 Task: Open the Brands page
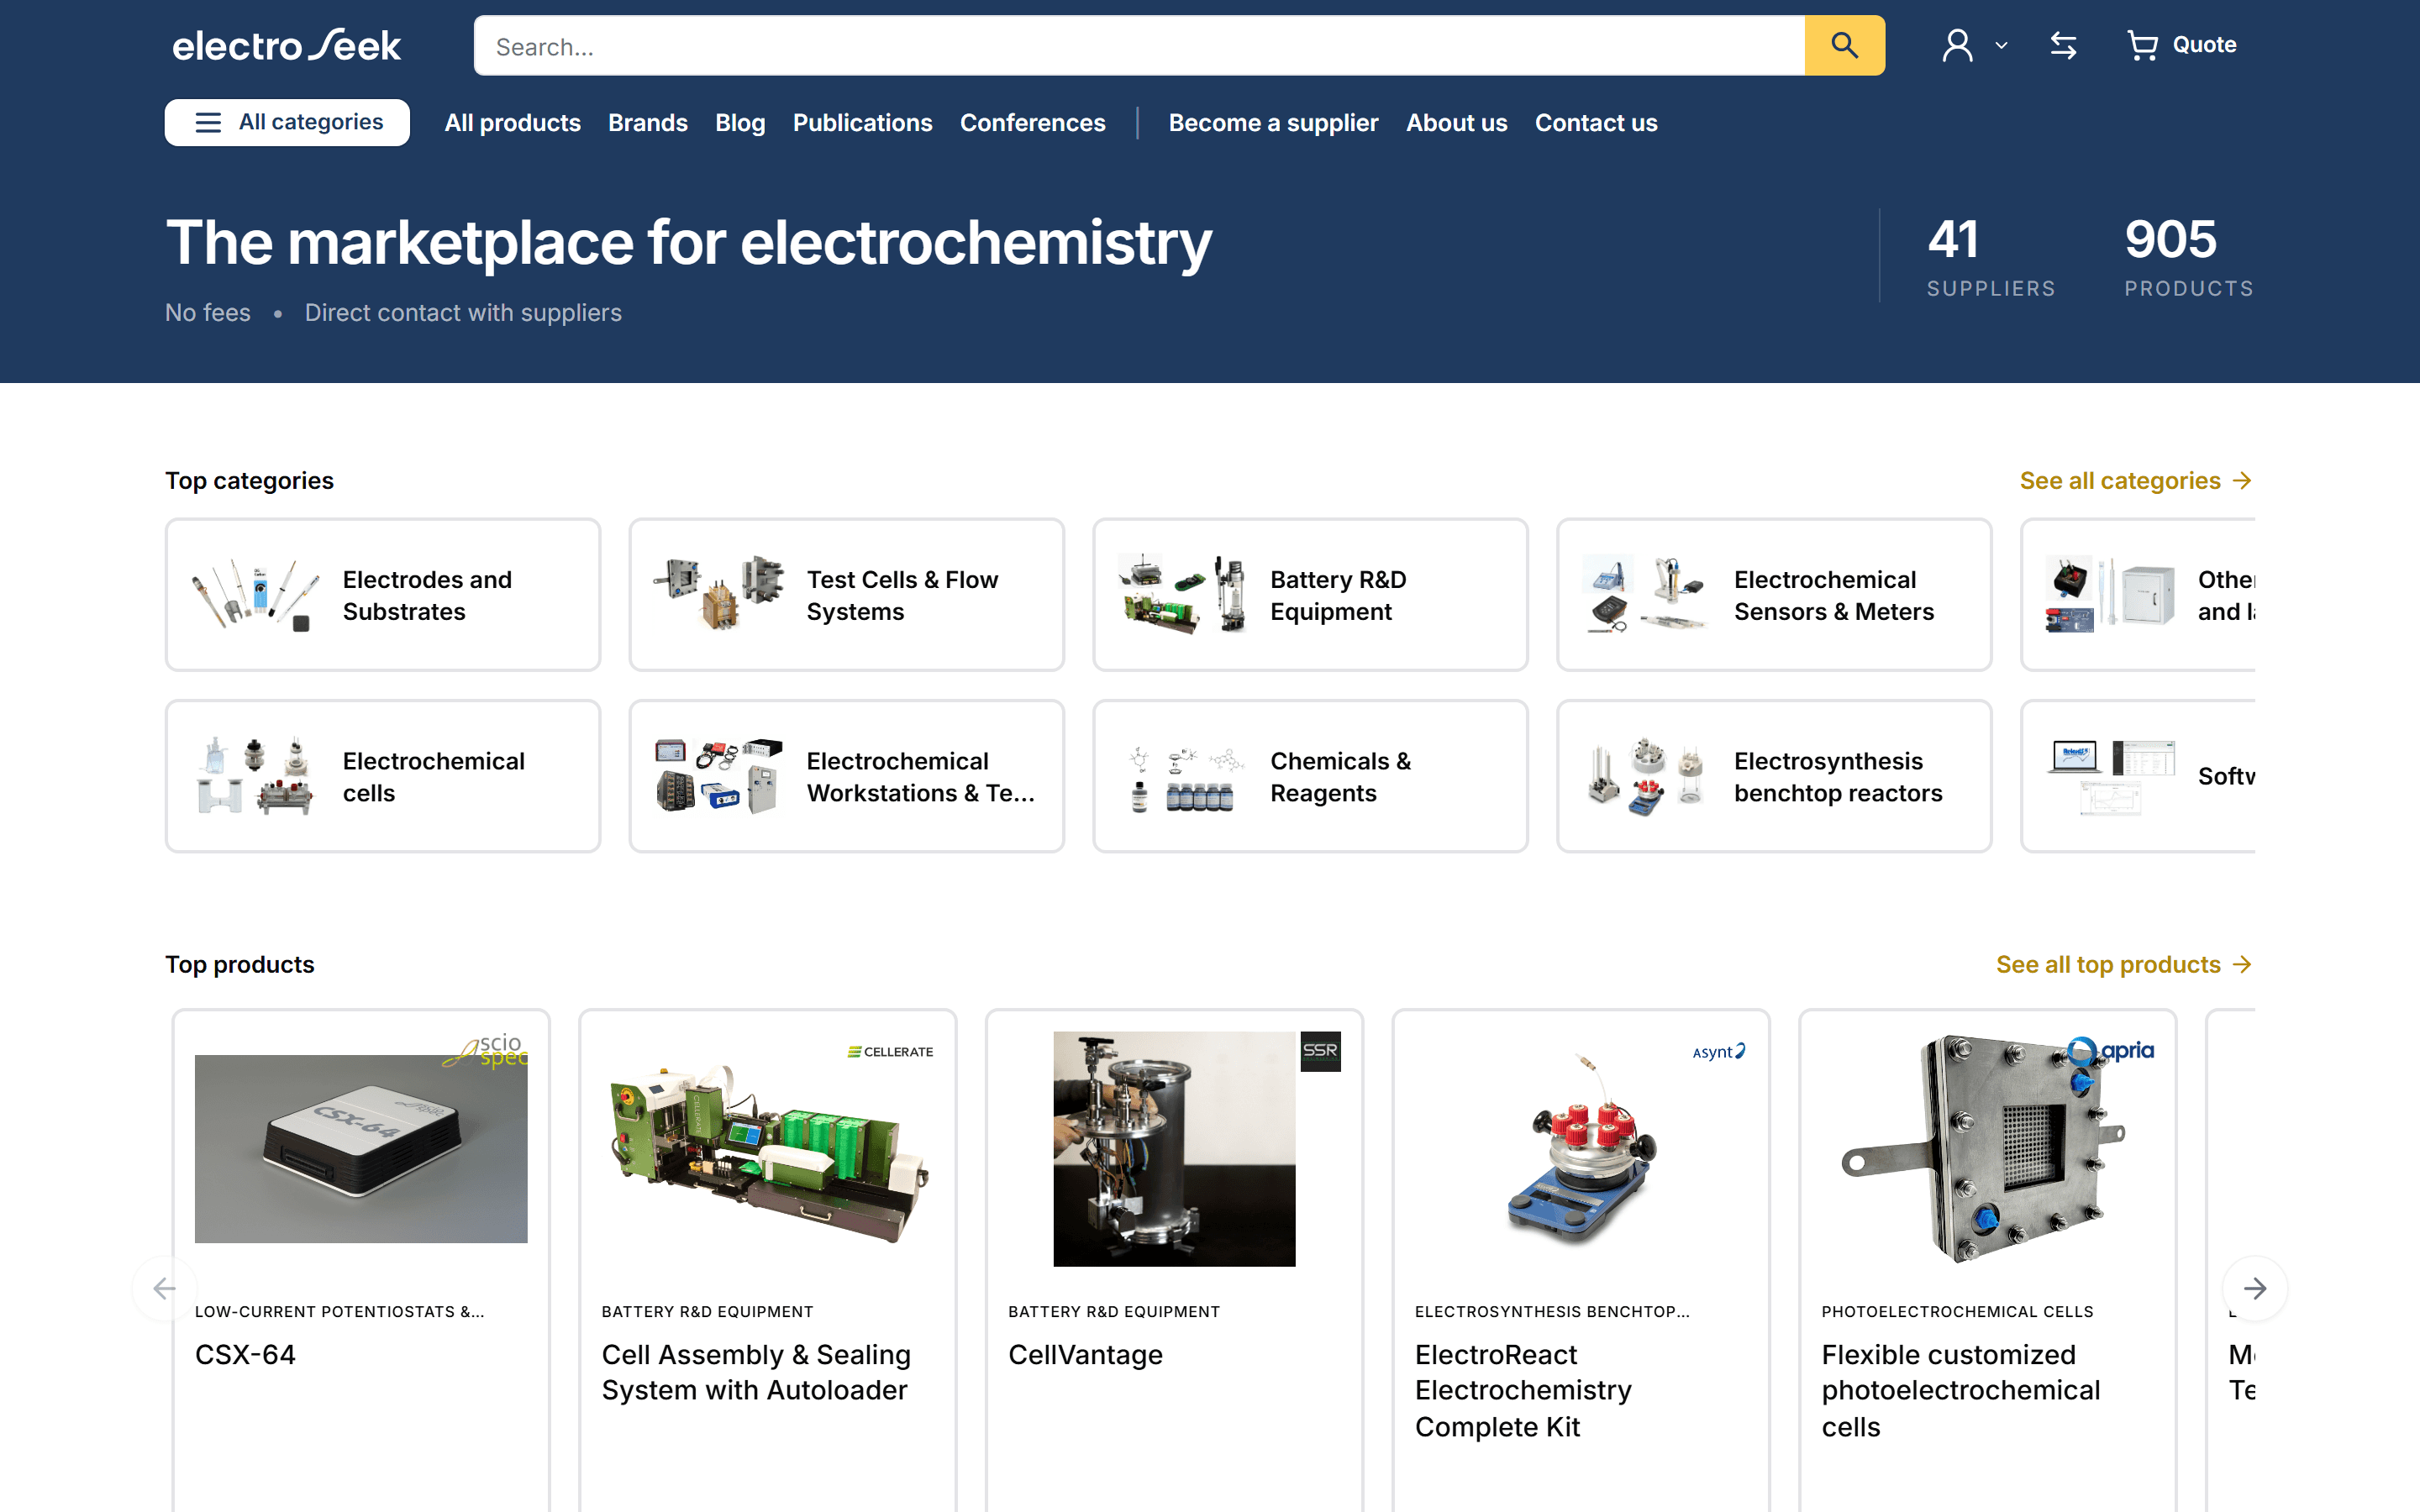pos(647,123)
